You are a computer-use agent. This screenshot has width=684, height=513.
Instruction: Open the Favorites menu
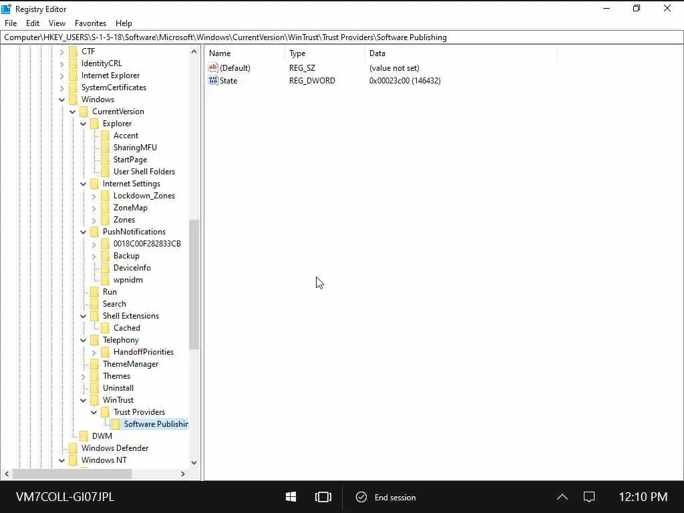(90, 23)
